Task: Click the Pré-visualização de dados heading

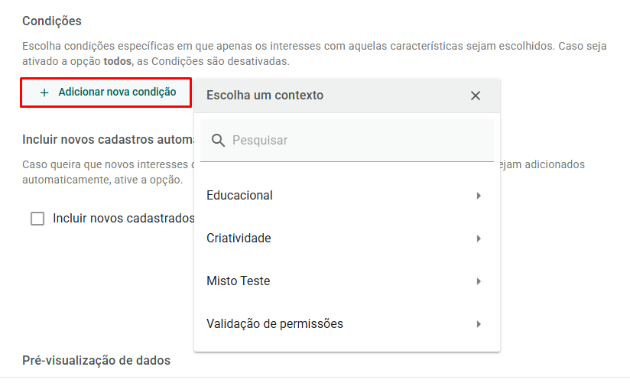Action: (x=96, y=361)
